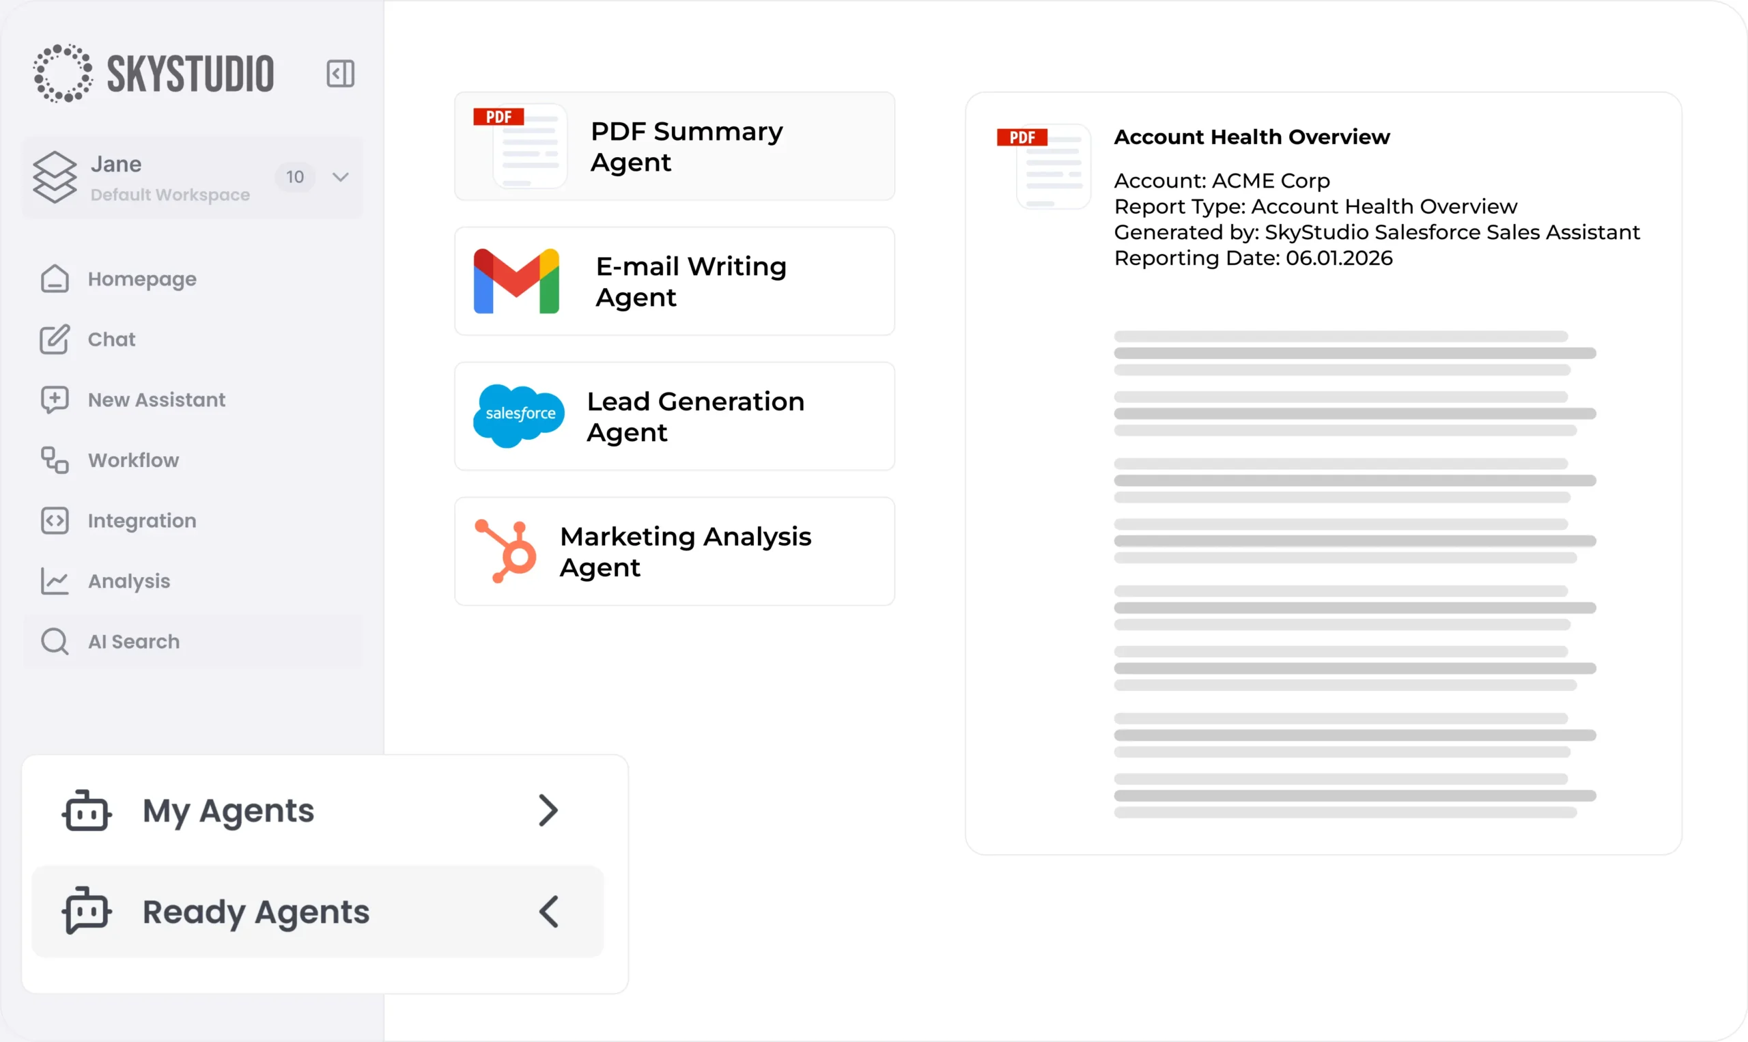1748x1042 pixels.
Task: Collapse Ready Agents with left chevron
Action: point(548,912)
